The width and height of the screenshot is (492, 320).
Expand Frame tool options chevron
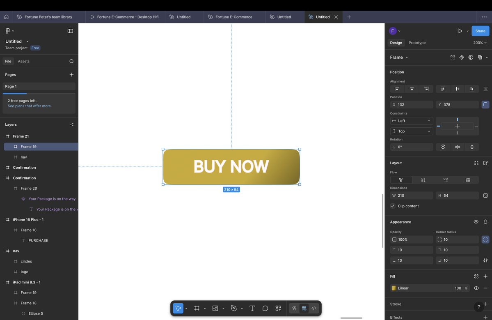205,308
